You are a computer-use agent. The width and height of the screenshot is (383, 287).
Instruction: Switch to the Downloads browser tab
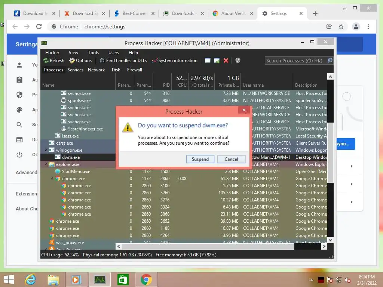point(183,13)
